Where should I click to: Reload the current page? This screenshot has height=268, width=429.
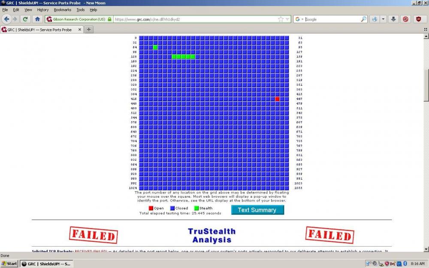click(25, 19)
